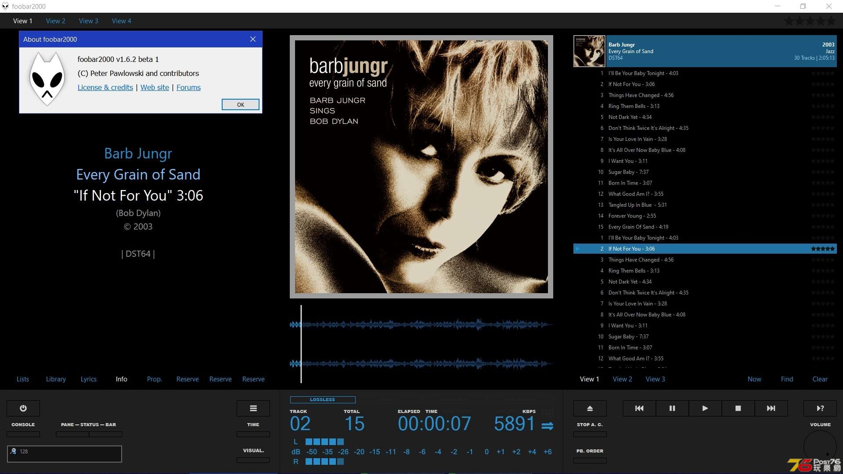Click the search magnifier icon
The height and width of the screenshot is (474, 843).
pos(13,451)
